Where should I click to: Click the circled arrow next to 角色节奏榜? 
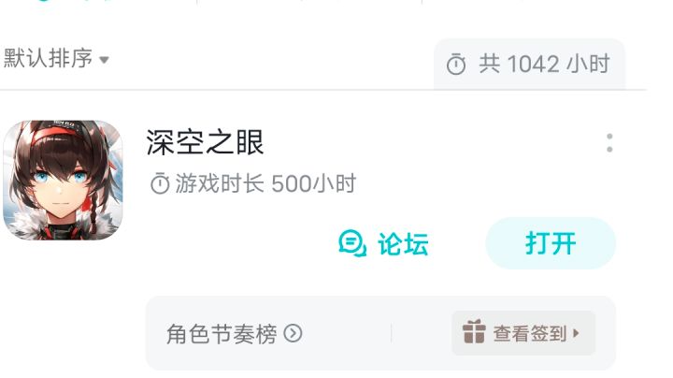coord(294,333)
